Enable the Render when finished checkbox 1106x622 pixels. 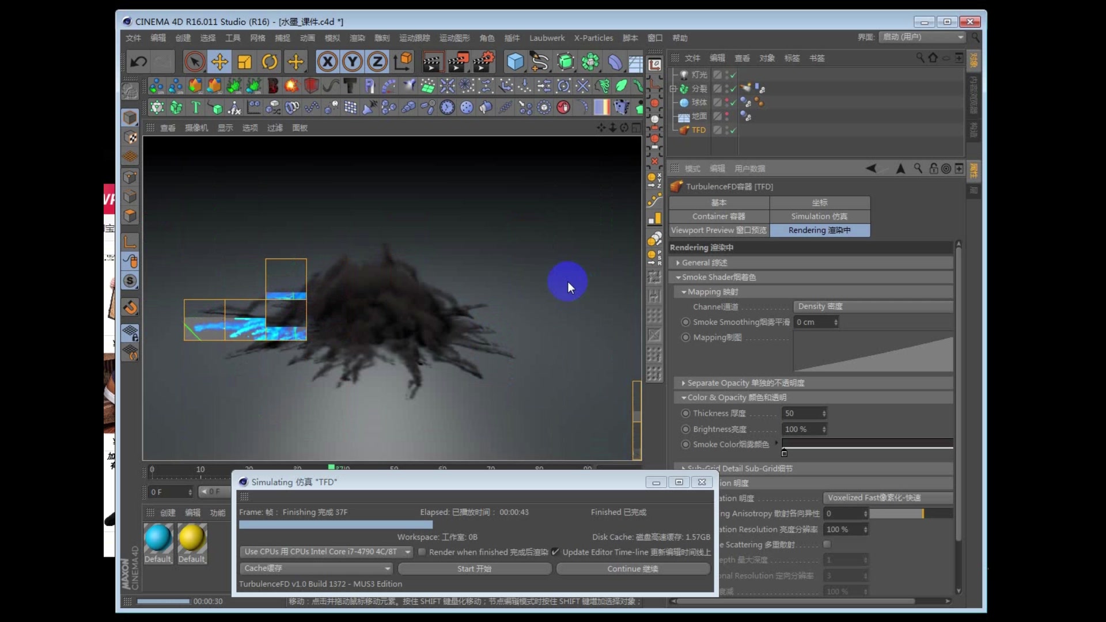pos(422,552)
